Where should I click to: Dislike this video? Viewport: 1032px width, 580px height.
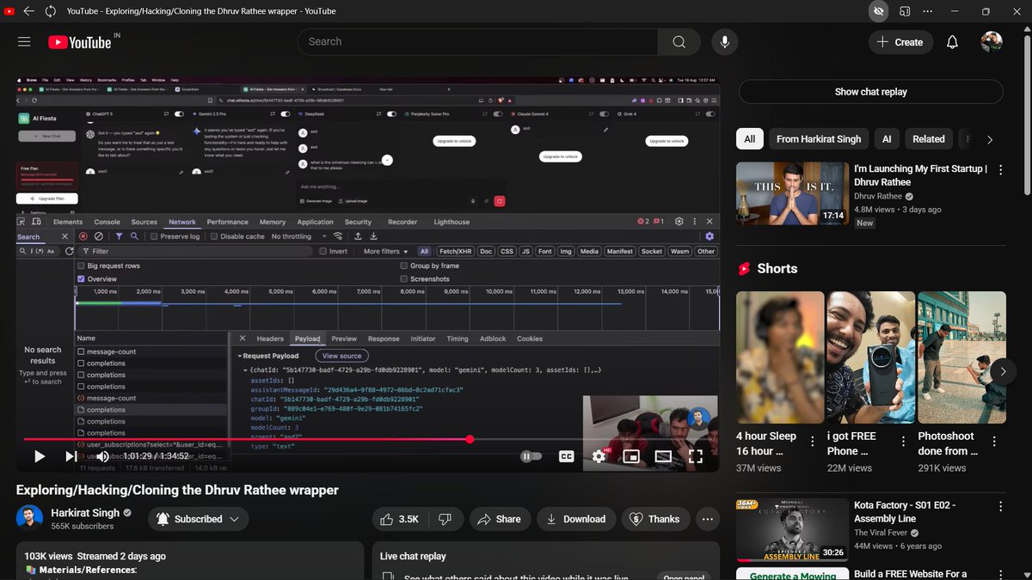(445, 519)
